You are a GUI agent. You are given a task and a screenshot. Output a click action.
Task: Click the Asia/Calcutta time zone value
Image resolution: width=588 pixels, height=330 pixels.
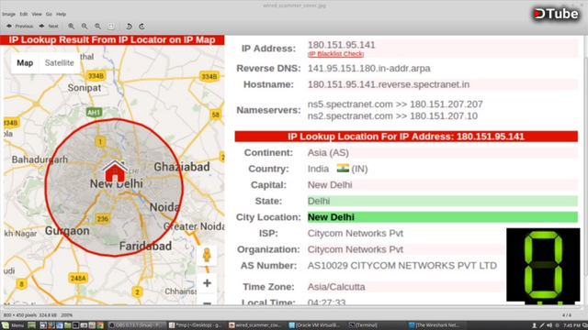(x=336, y=287)
